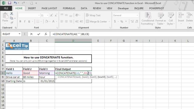Toggle Underline formatting

tap(29, 21)
